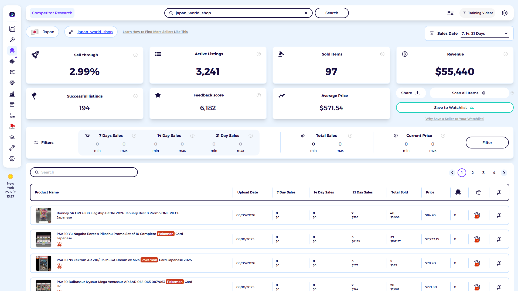
Task: Click spy icon in table header
Action: 458,192
